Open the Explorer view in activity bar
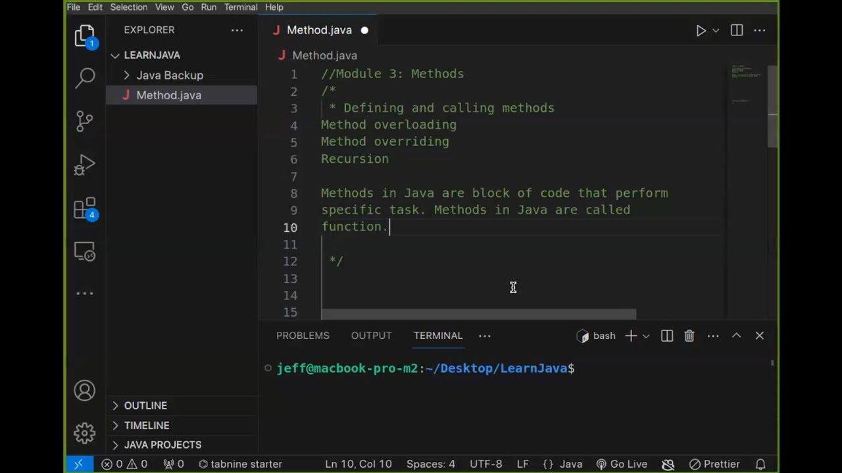Screen dimensions: 842x473 coord(84,36)
